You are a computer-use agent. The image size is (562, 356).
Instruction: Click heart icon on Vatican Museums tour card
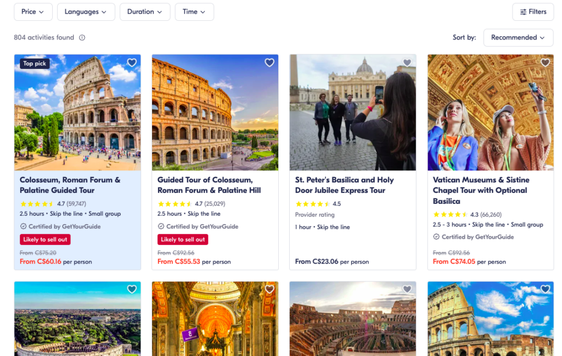[545, 63]
